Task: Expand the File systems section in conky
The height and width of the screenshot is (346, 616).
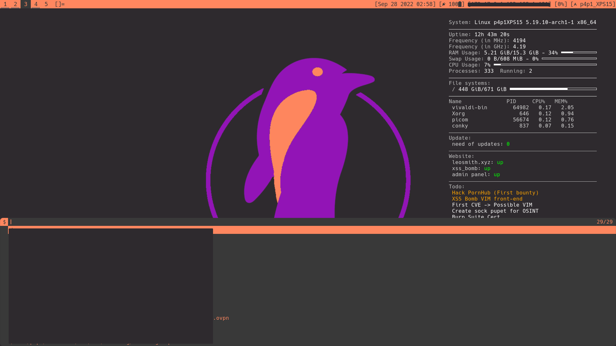Action: tap(469, 83)
